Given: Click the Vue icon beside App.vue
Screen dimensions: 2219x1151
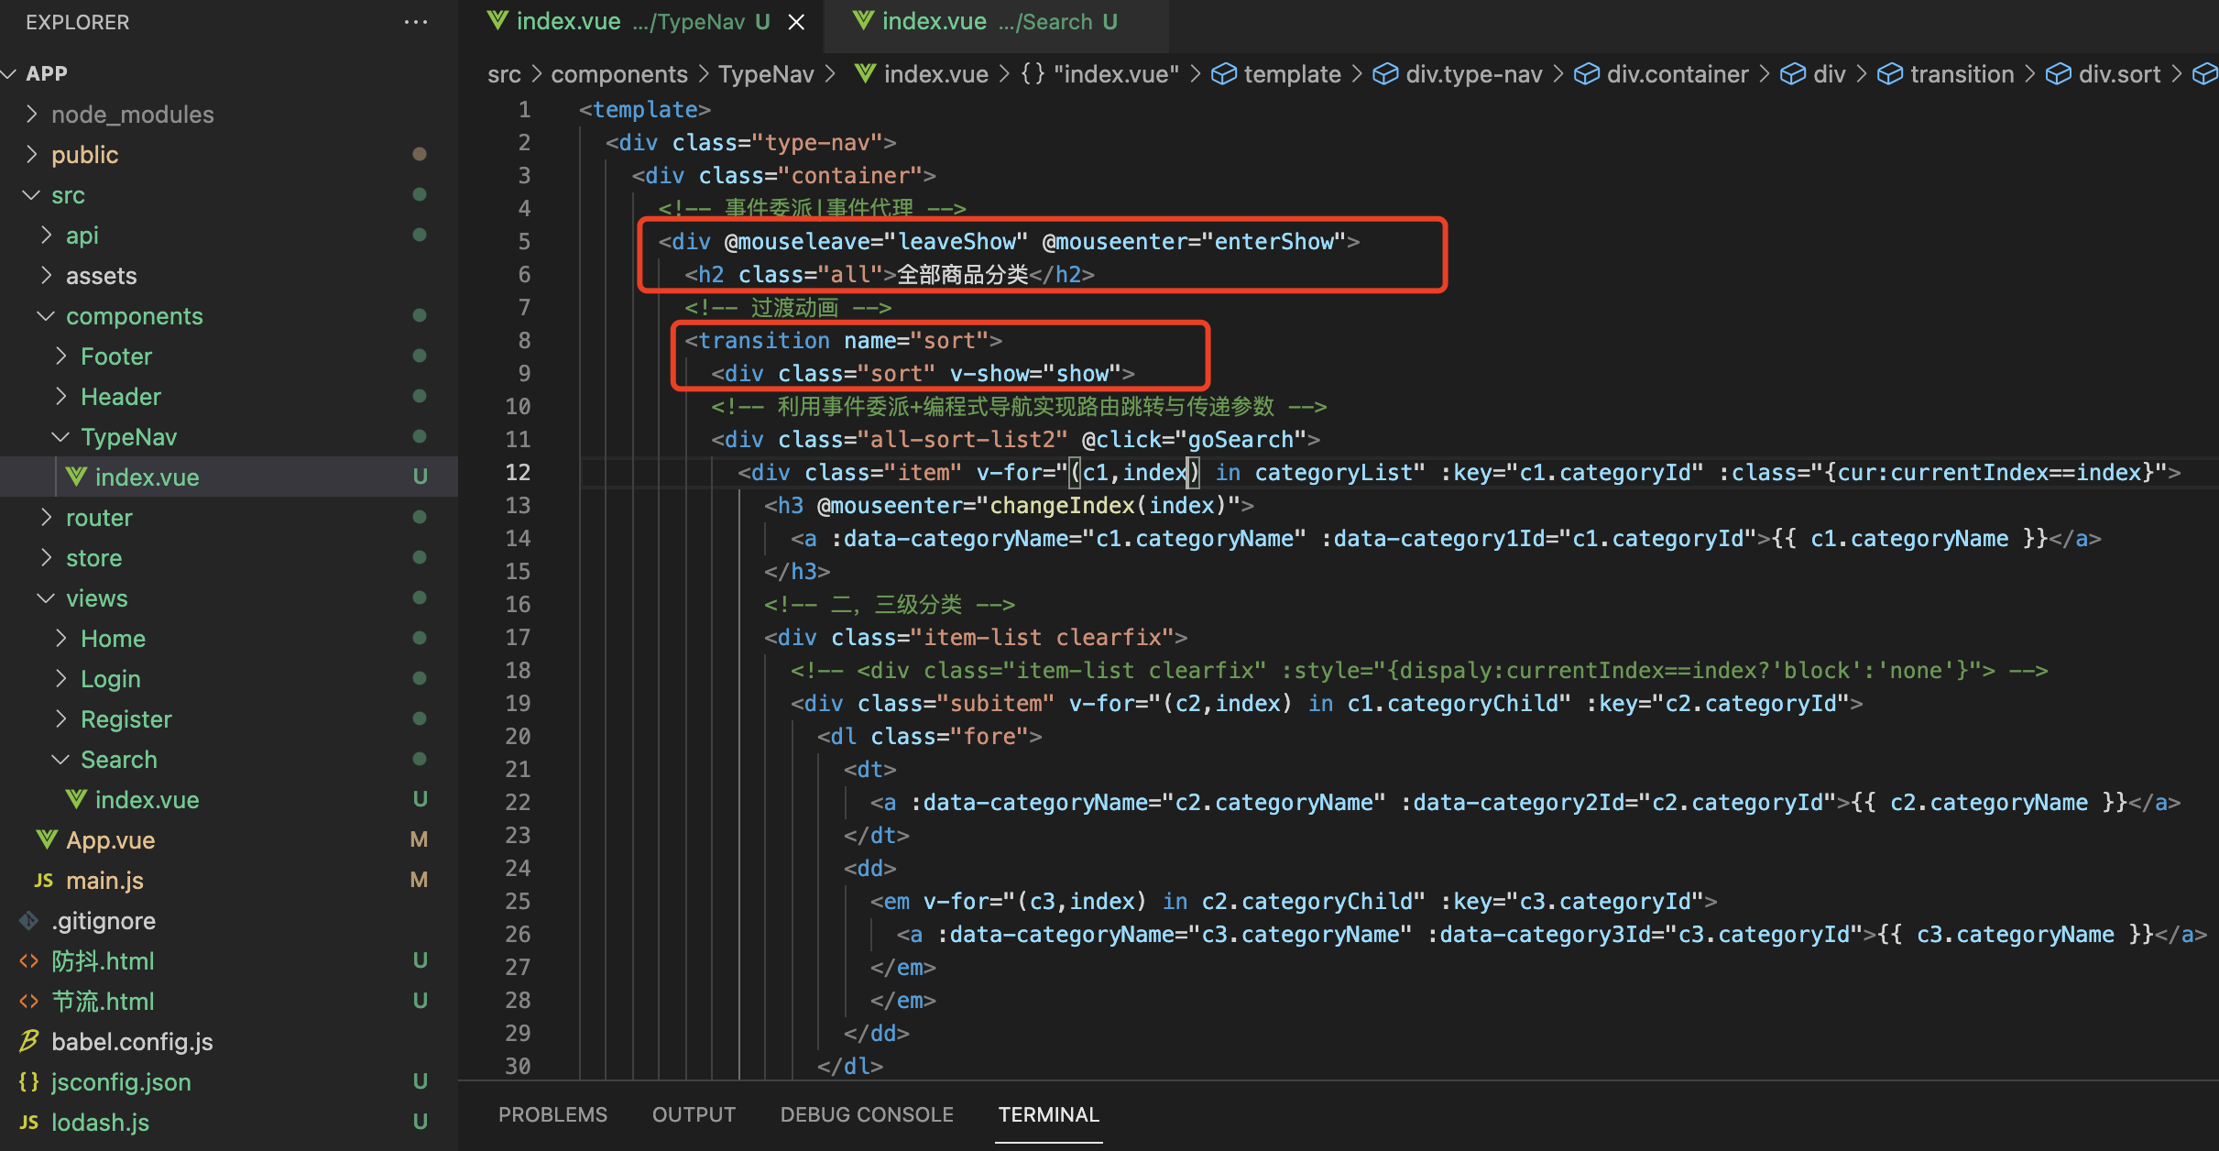Looking at the screenshot, I should [x=46, y=839].
